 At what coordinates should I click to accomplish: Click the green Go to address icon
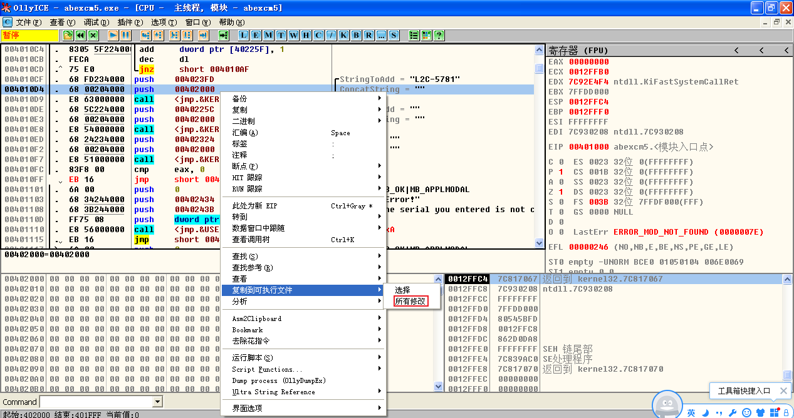pos(224,35)
